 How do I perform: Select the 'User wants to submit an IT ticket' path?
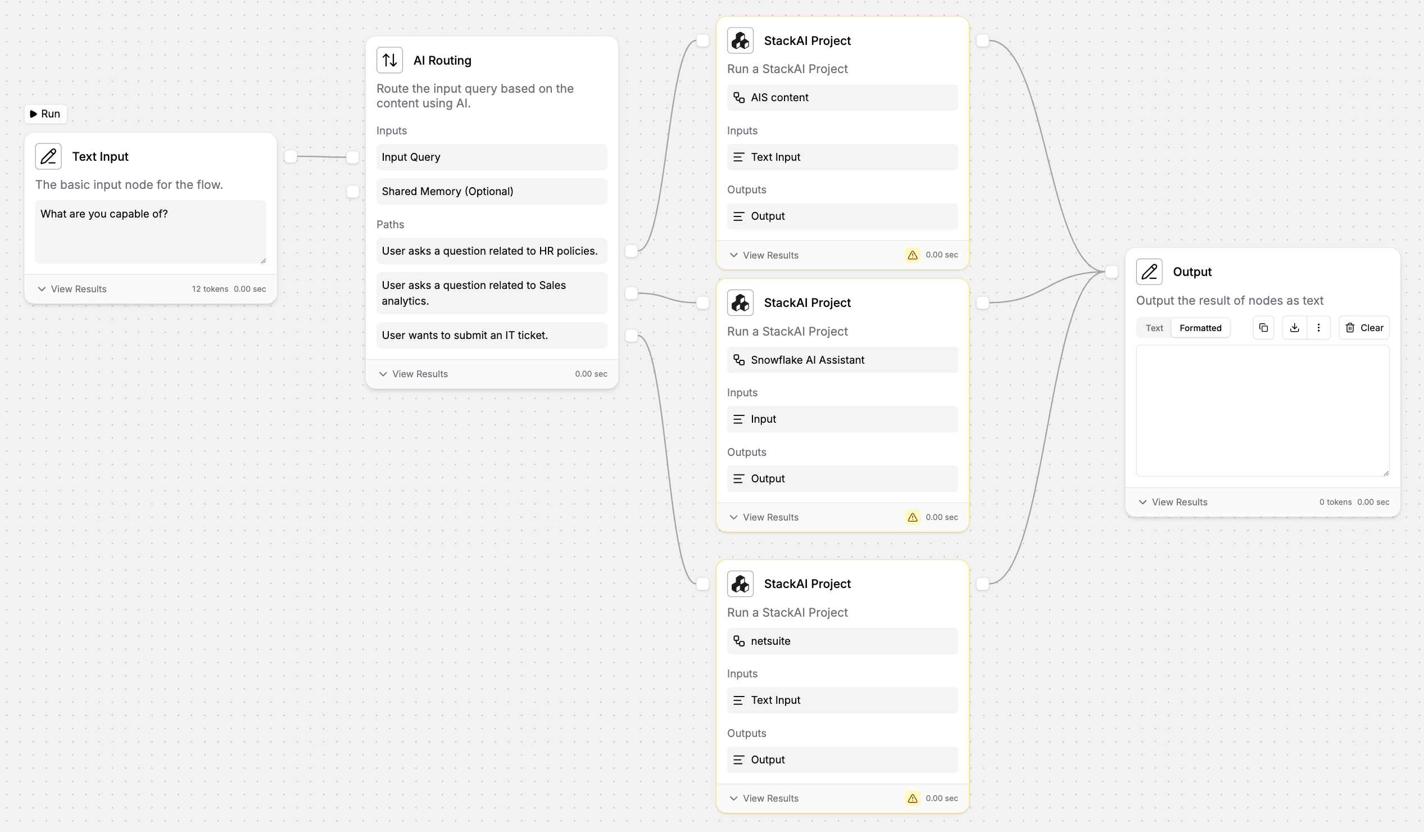pos(492,335)
